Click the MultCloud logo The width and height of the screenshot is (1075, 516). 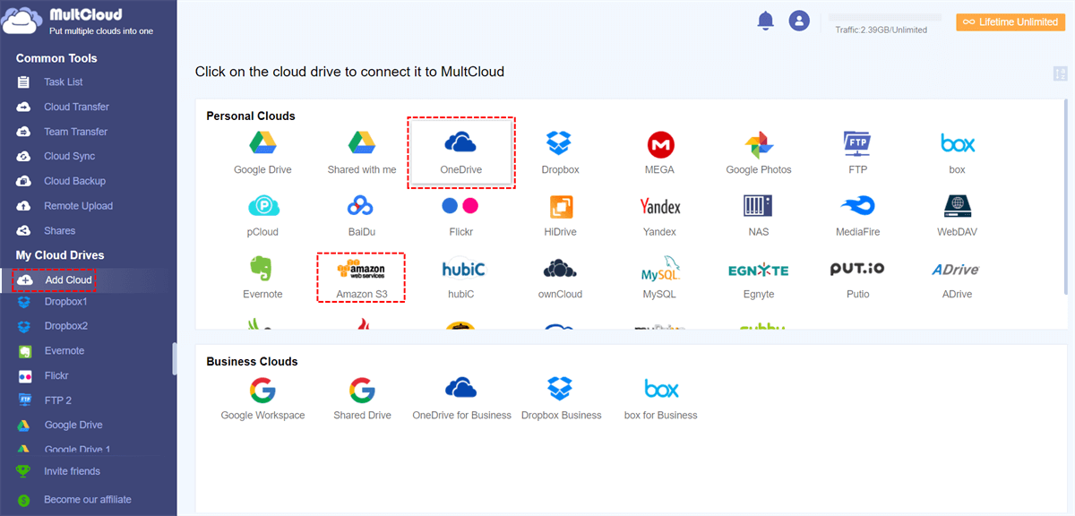click(78, 21)
